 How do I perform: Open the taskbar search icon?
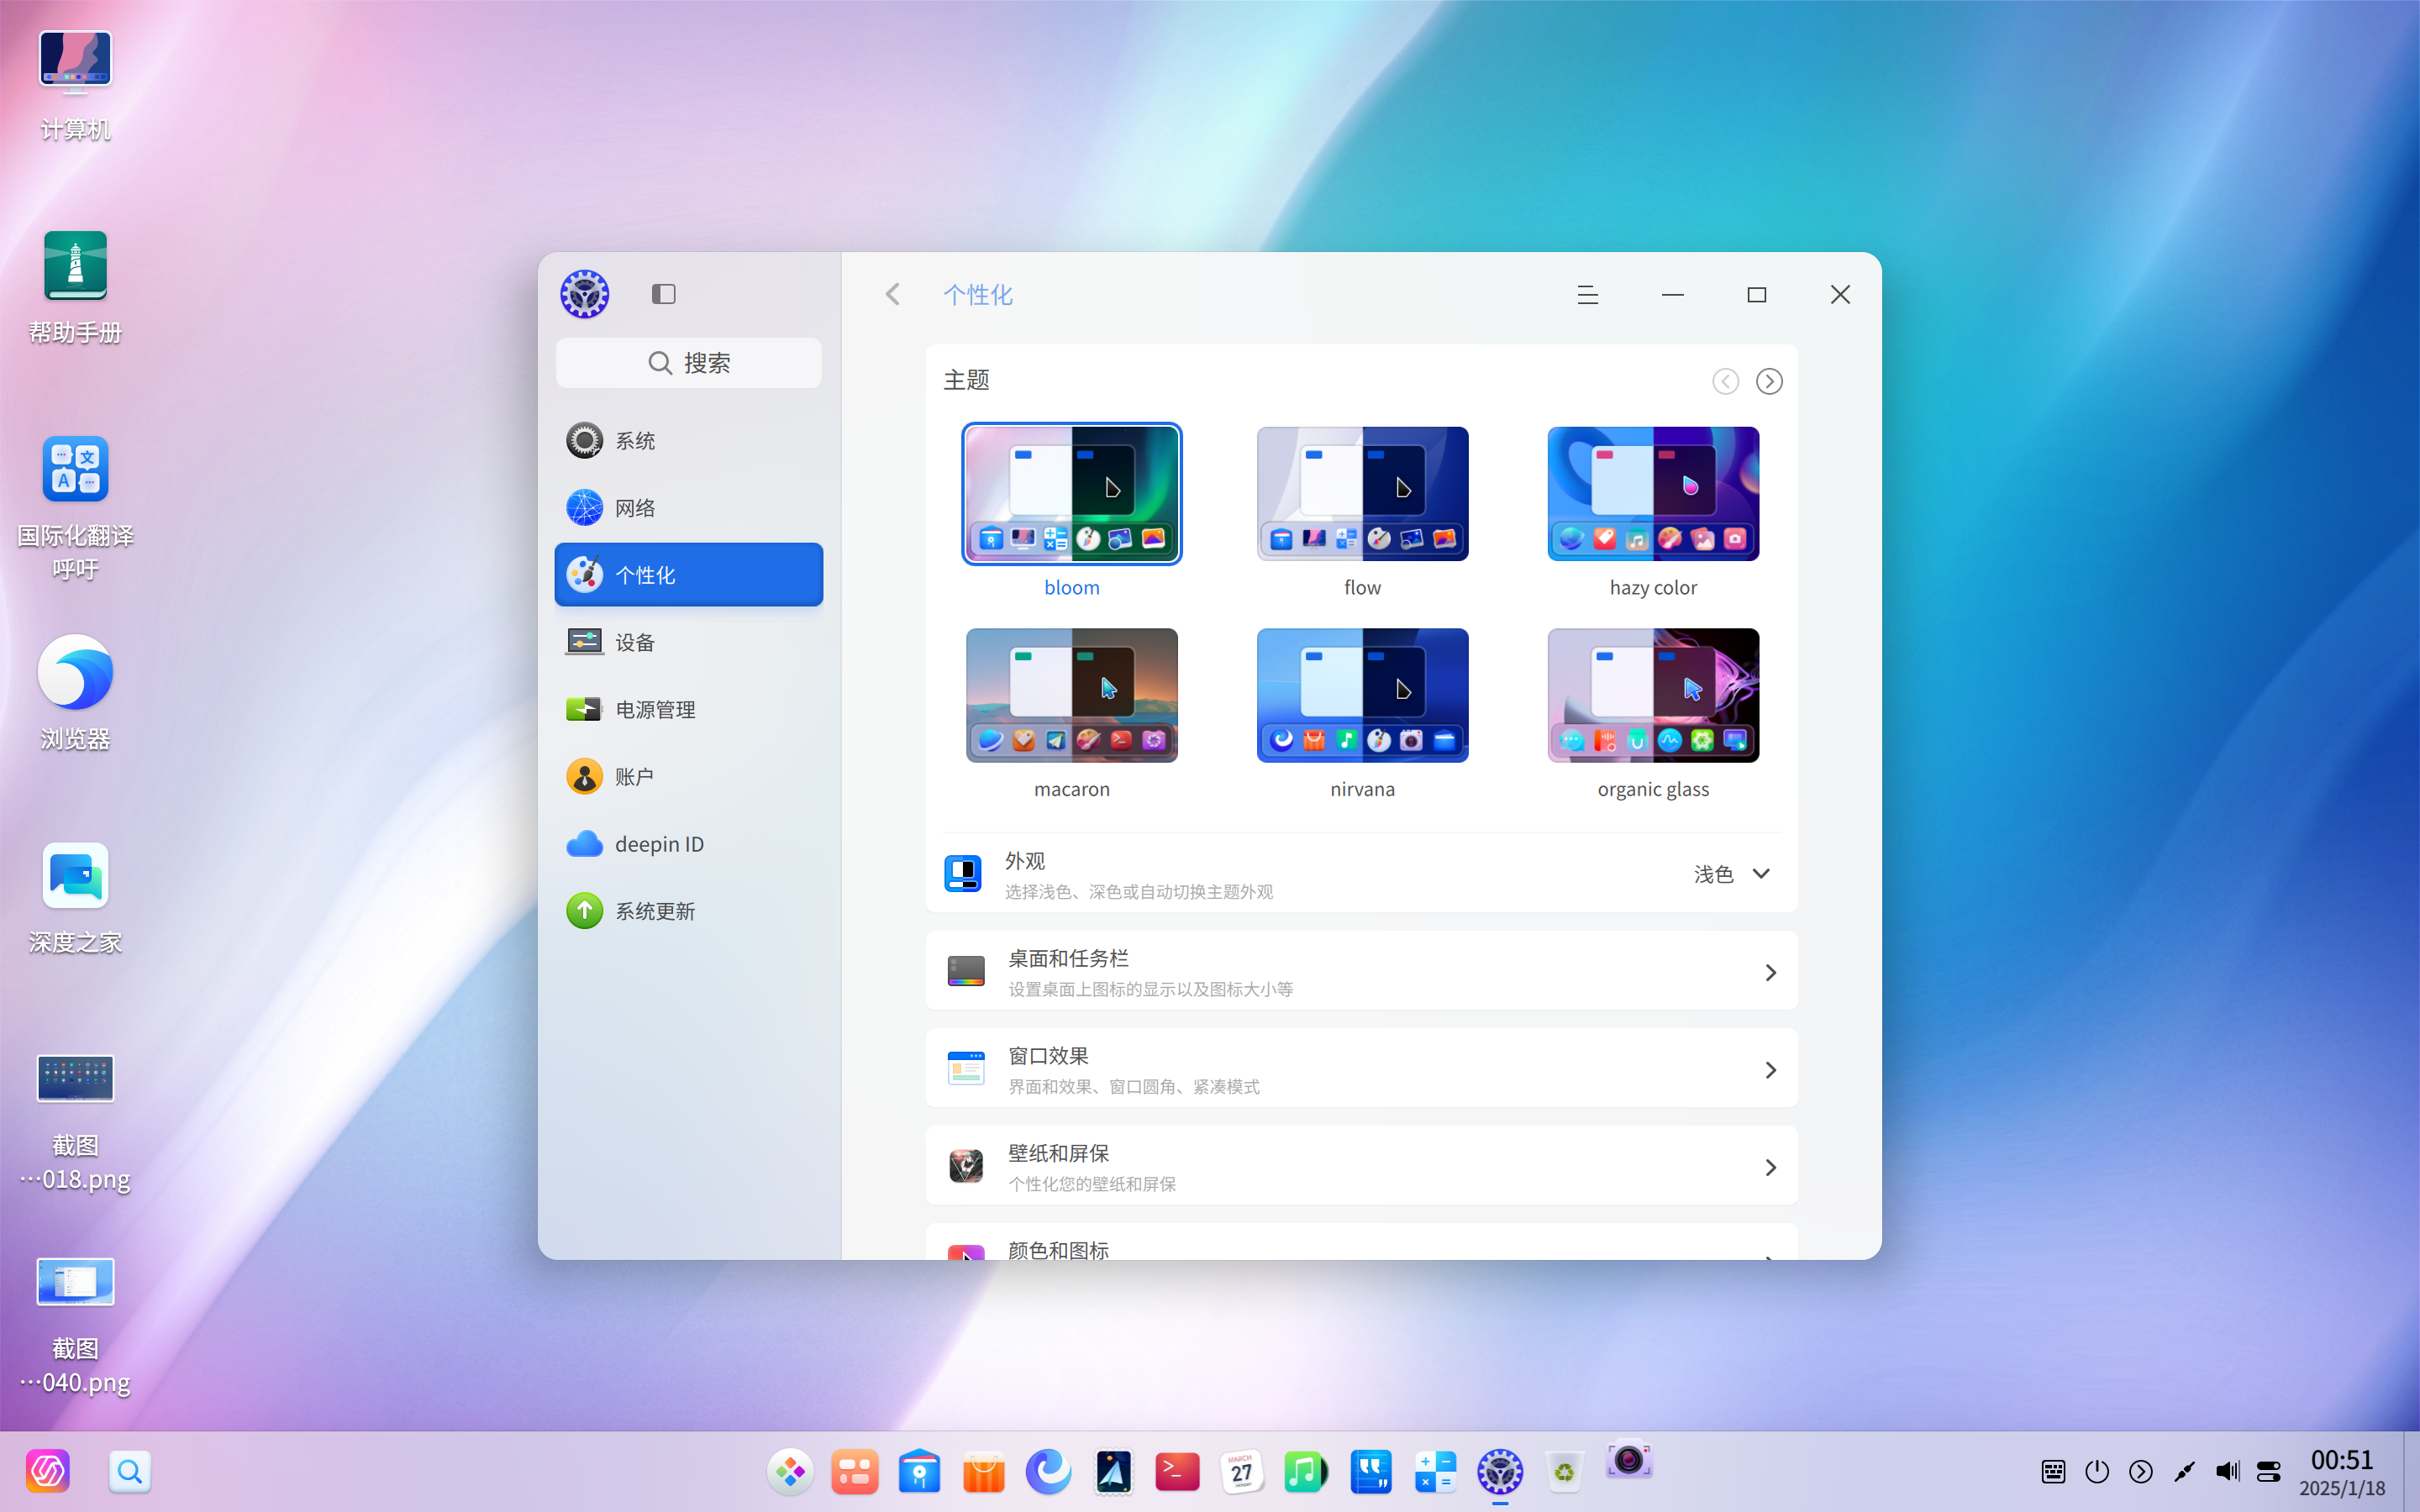tap(130, 1471)
